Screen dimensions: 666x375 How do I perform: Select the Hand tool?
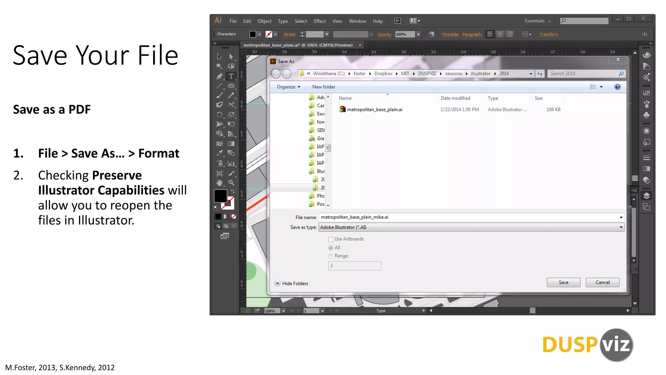tap(220, 183)
